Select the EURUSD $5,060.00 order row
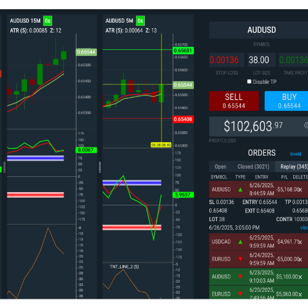 pyautogui.click(x=259, y=293)
